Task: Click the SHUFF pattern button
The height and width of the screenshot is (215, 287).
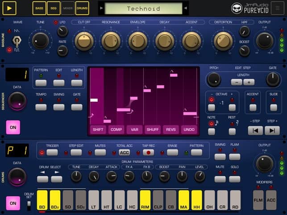Action: [x=153, y=129]
